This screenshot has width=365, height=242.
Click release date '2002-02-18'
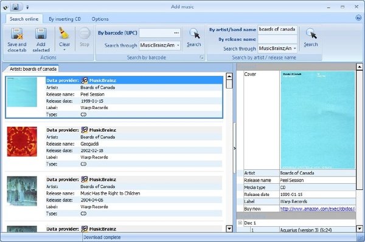point(92,150)
